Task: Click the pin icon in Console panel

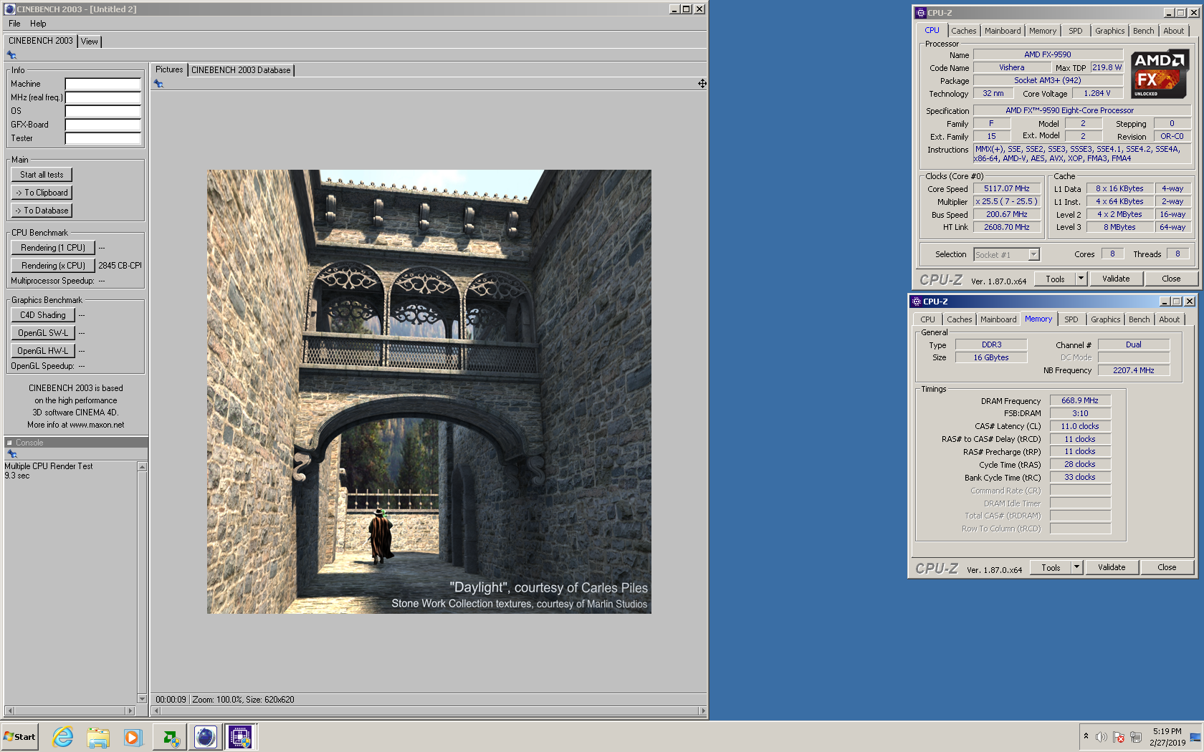Action: click(x=11, y=454)
